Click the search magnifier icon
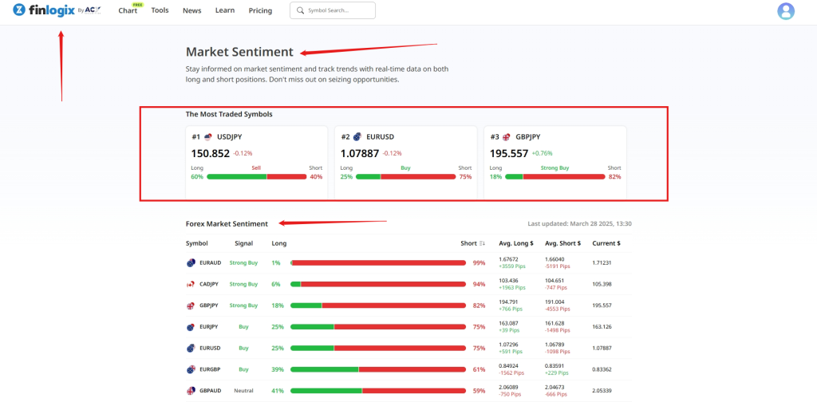817x406 pixels. tap(299, 11)
